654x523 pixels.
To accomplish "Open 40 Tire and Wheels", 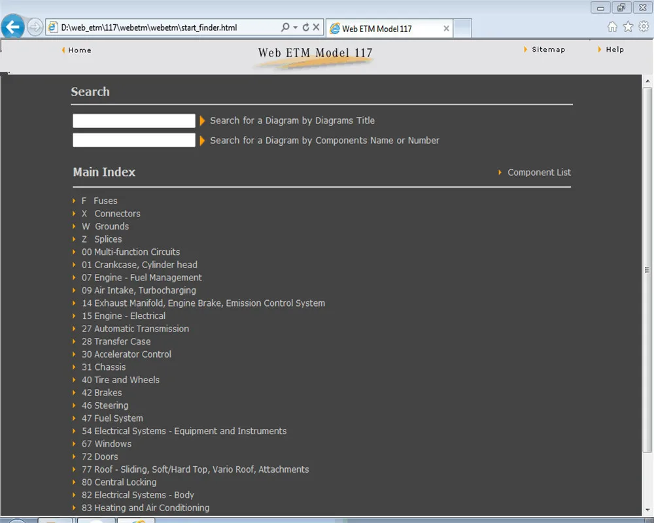I will (x=120, y=380).
